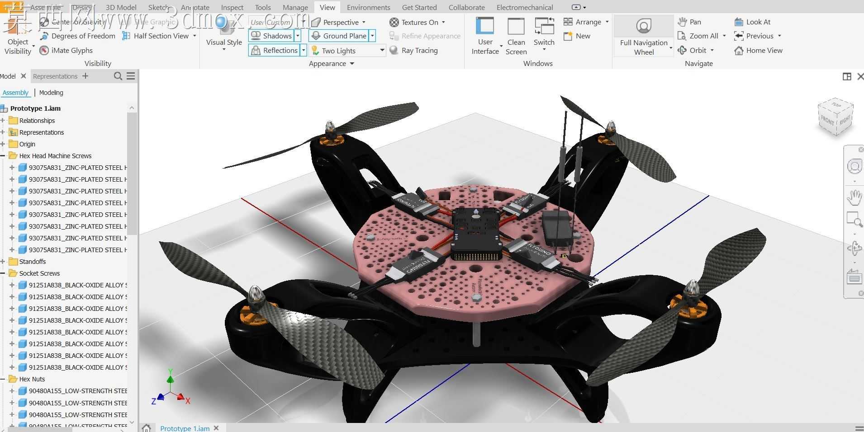Add a new browser panel tab
The image size is (864, 432).
85,76
